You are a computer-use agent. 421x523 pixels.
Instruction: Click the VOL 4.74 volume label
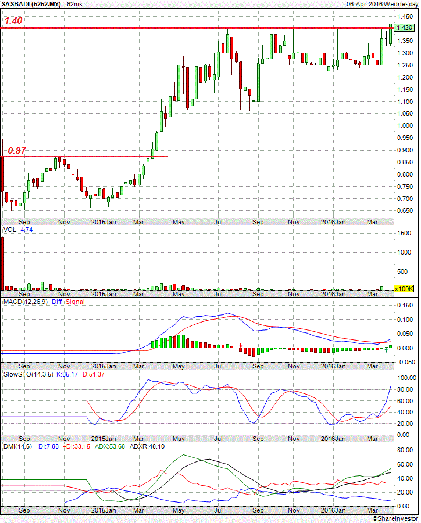coord(18,230)
